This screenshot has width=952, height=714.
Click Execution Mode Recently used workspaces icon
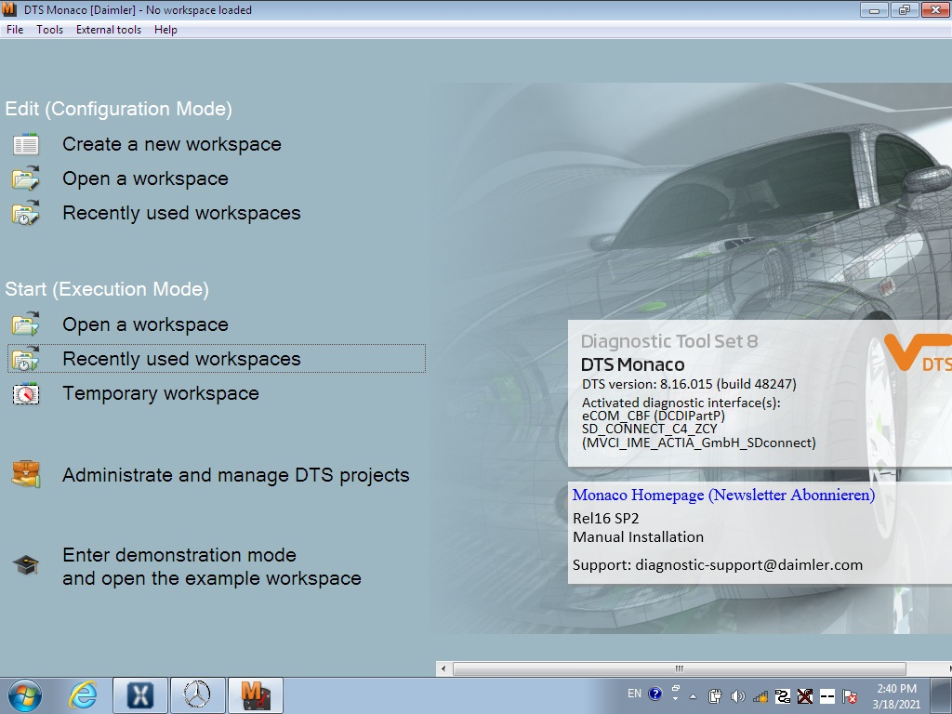pyautogui.click(x=25, y=359)
